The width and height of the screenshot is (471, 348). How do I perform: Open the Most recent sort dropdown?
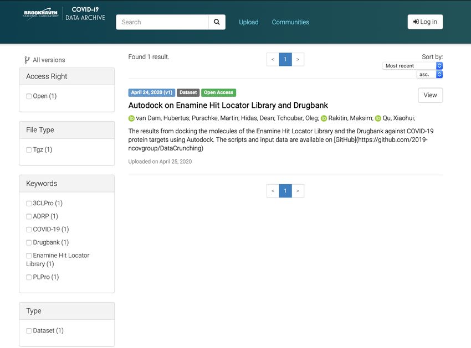click(412, 66)
